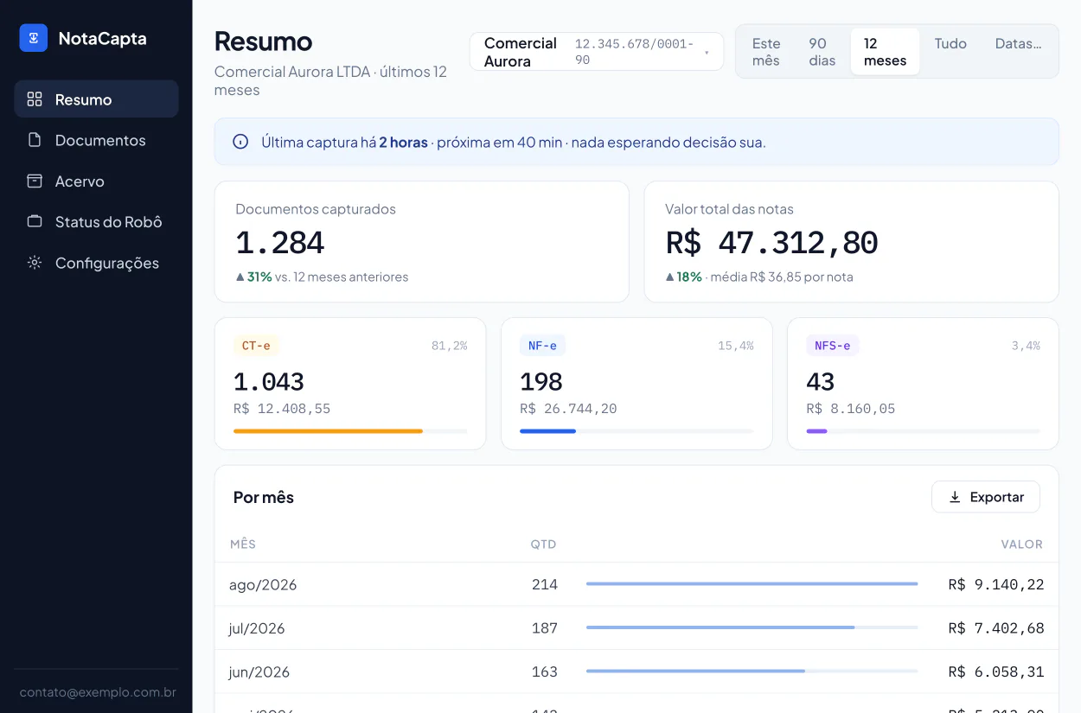The height and width of the screenshot is (713, 1081).
Task: Export the Por mês table
Action: point(985,497)
